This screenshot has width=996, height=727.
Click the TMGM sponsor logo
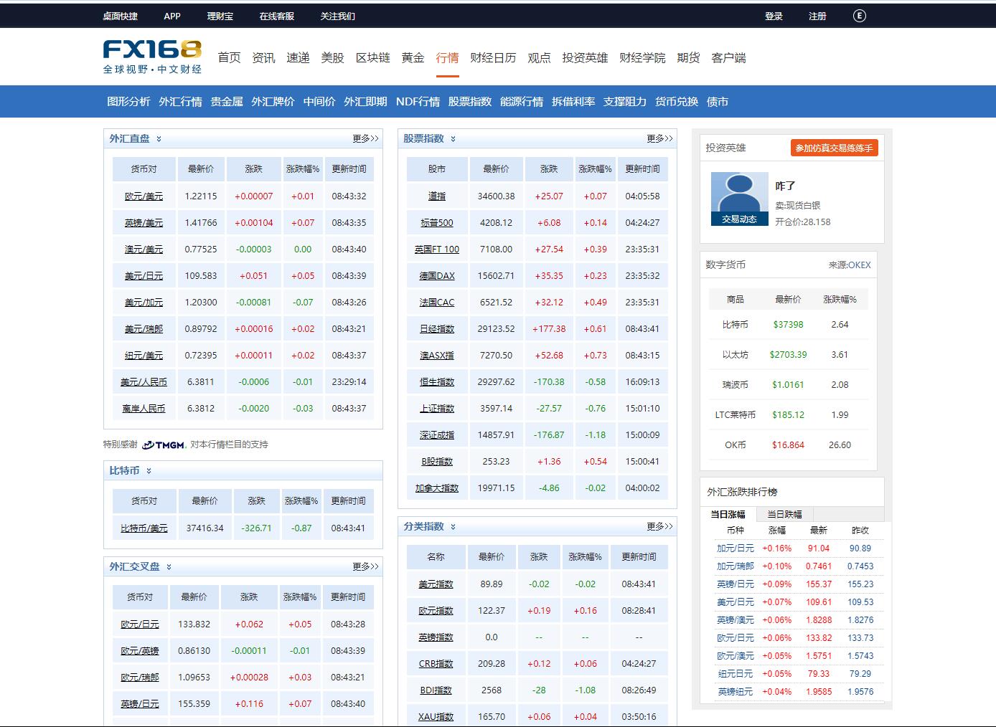pos(164,445)
